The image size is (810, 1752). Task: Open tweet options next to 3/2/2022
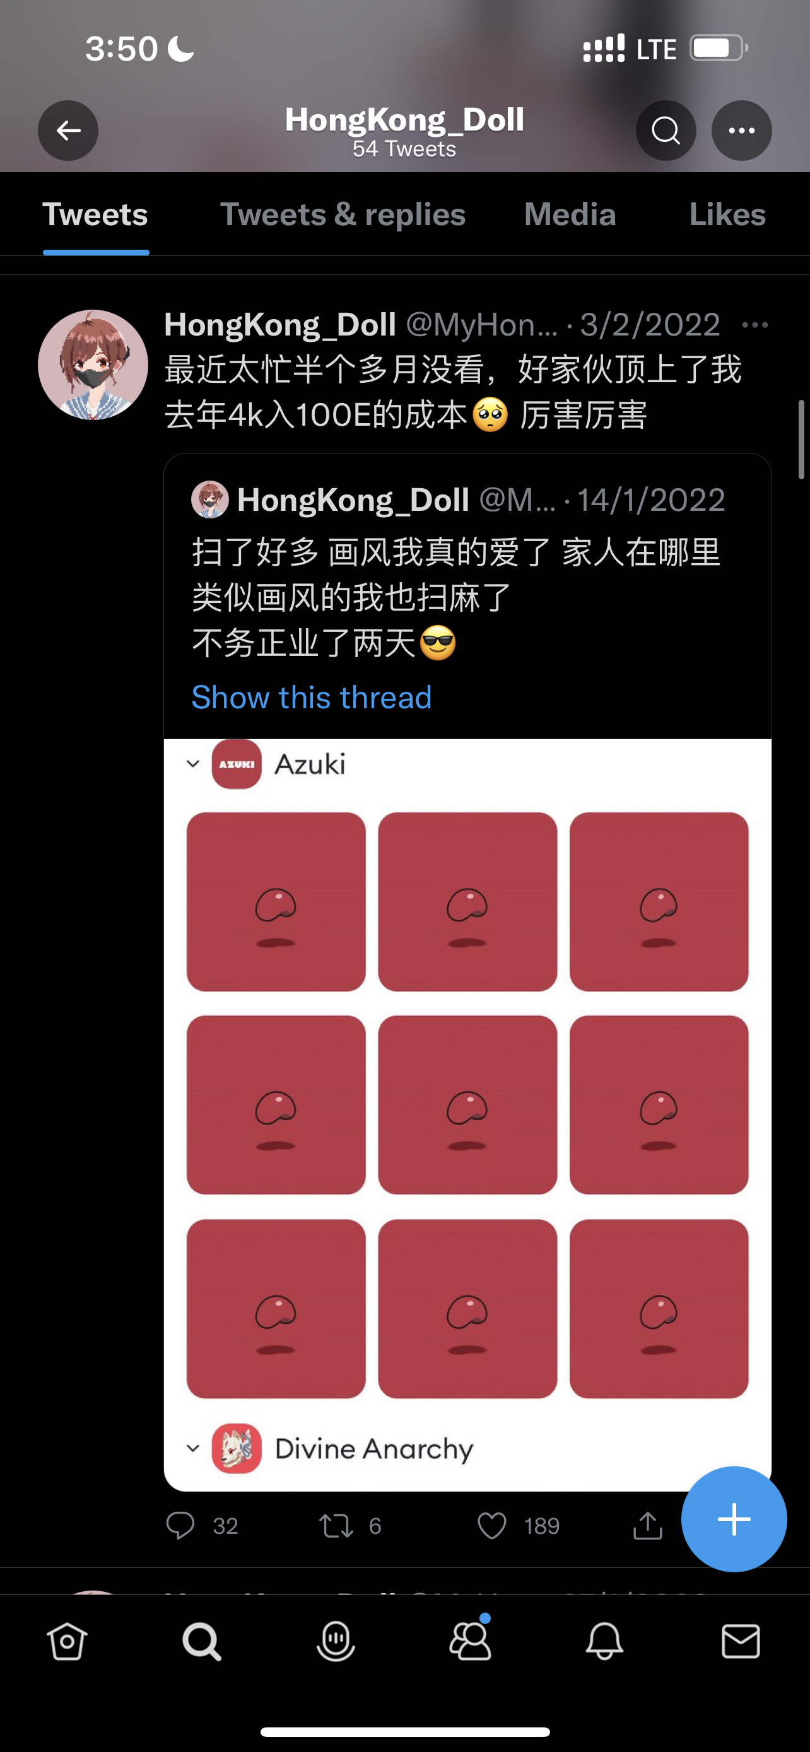(x=755, y=325)
